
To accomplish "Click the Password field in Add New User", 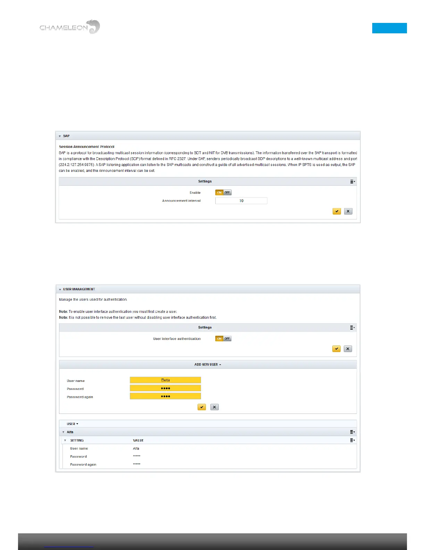I will (165, 388).
